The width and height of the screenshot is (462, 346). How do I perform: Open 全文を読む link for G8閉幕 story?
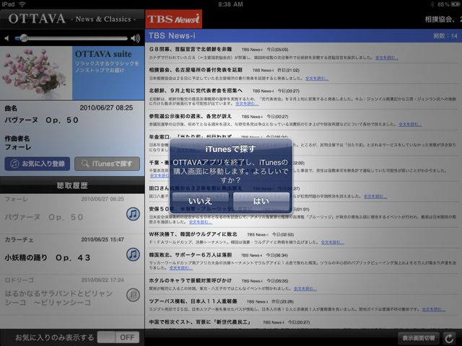click(x=387, y=58)
